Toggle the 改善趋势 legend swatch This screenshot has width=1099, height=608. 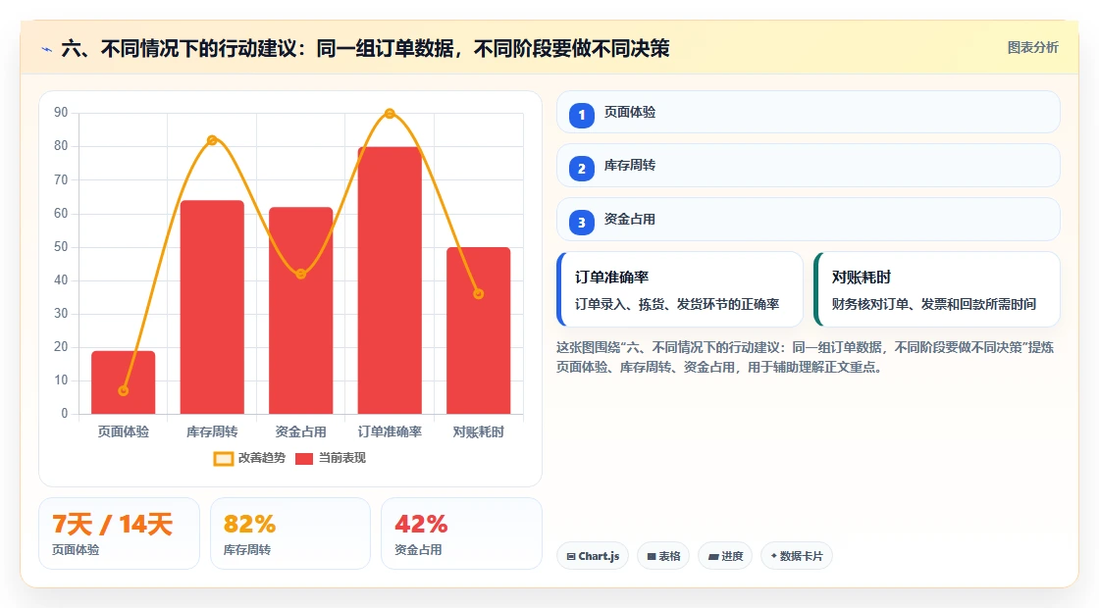click(x=223, y=459)
